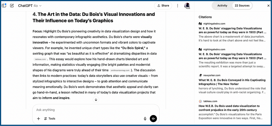The width and height of the screenshot is (272, 126).
Task: Open the PLUS profile avatar
Action: [187, 6]
